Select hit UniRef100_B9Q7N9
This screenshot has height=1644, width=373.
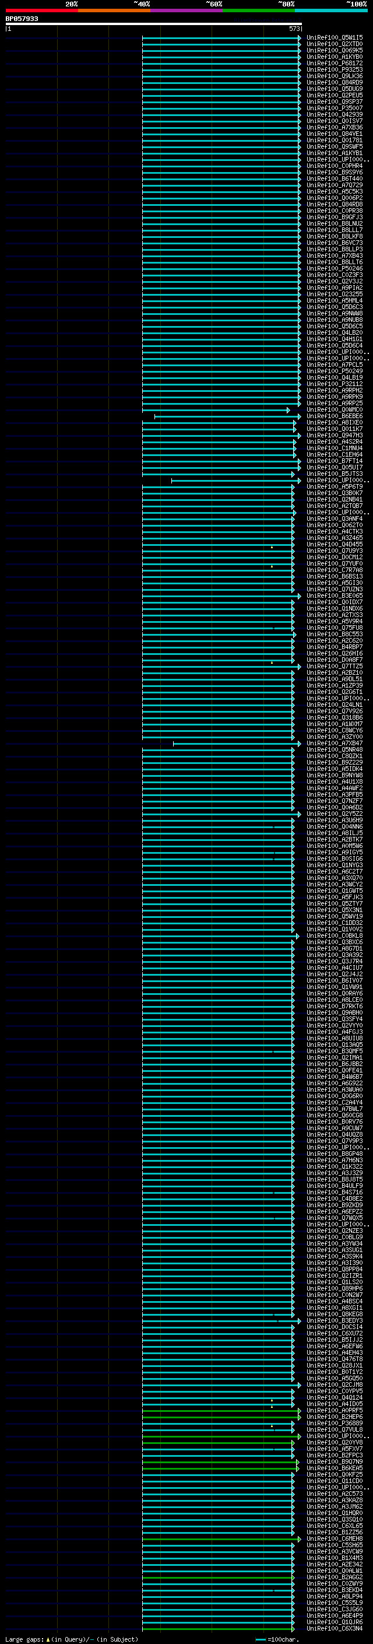click(335, 1461)
